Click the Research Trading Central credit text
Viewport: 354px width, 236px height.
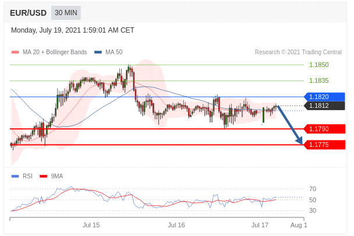click(298, 52)
